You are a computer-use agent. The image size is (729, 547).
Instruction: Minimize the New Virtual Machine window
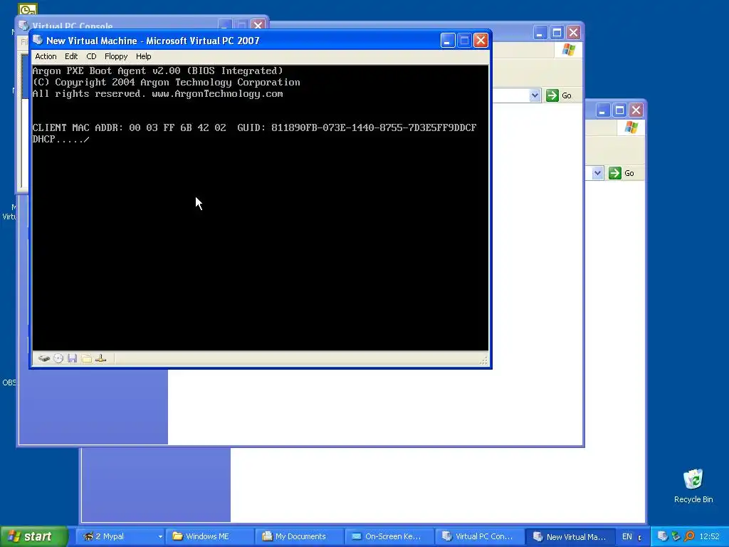tap(448, 41)
